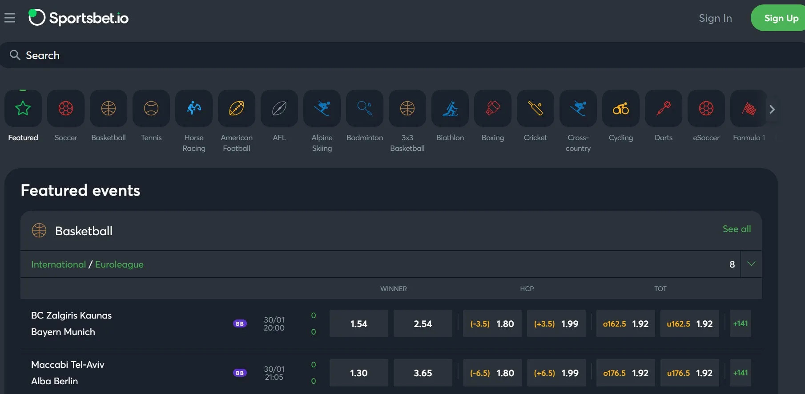The image size is (805, 394).
Task: Open the American Football category
Action: pos(237,109)
